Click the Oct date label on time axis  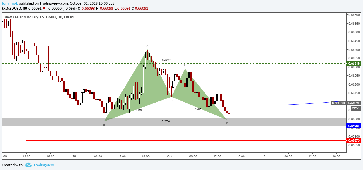(x=170, y=156)
